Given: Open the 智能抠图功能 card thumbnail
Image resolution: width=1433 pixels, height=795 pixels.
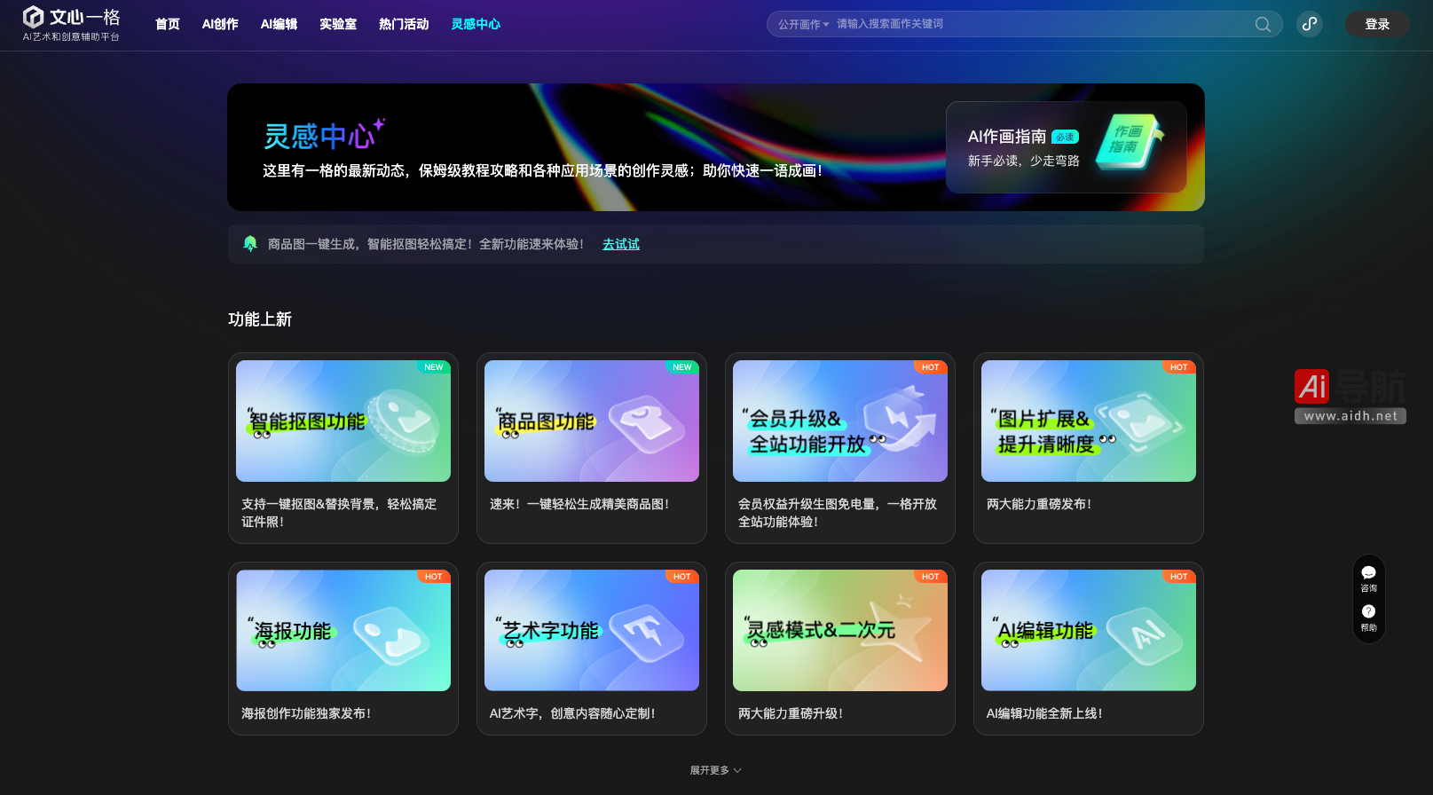Looking at the screenshot, I should 343,421.
